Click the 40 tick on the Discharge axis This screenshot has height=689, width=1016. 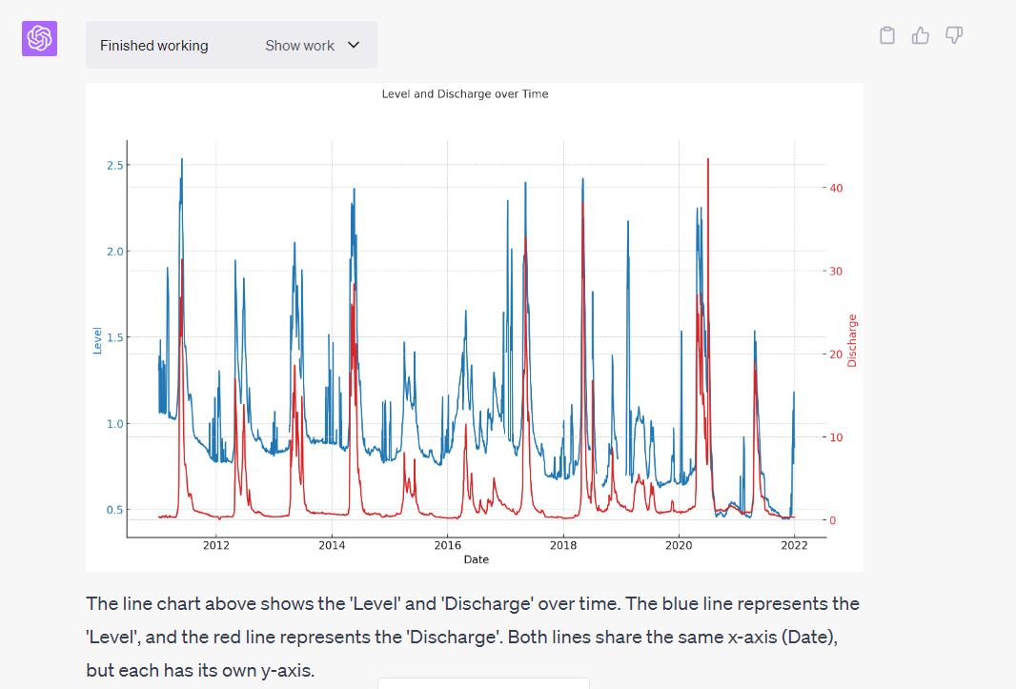pyautogui.click(x=836, y=188)
